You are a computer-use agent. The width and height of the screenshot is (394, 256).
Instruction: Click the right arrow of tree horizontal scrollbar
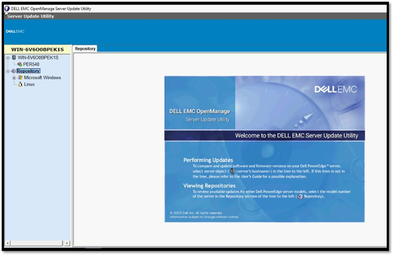tap(67, 243)
